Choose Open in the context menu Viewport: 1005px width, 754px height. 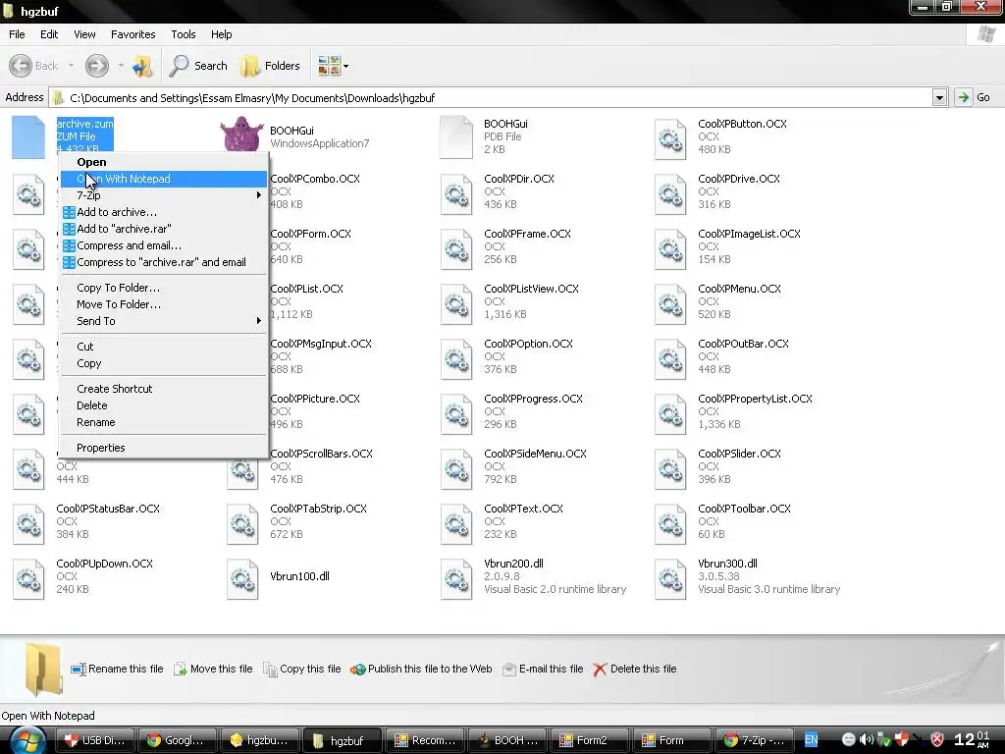coord(164,162)
